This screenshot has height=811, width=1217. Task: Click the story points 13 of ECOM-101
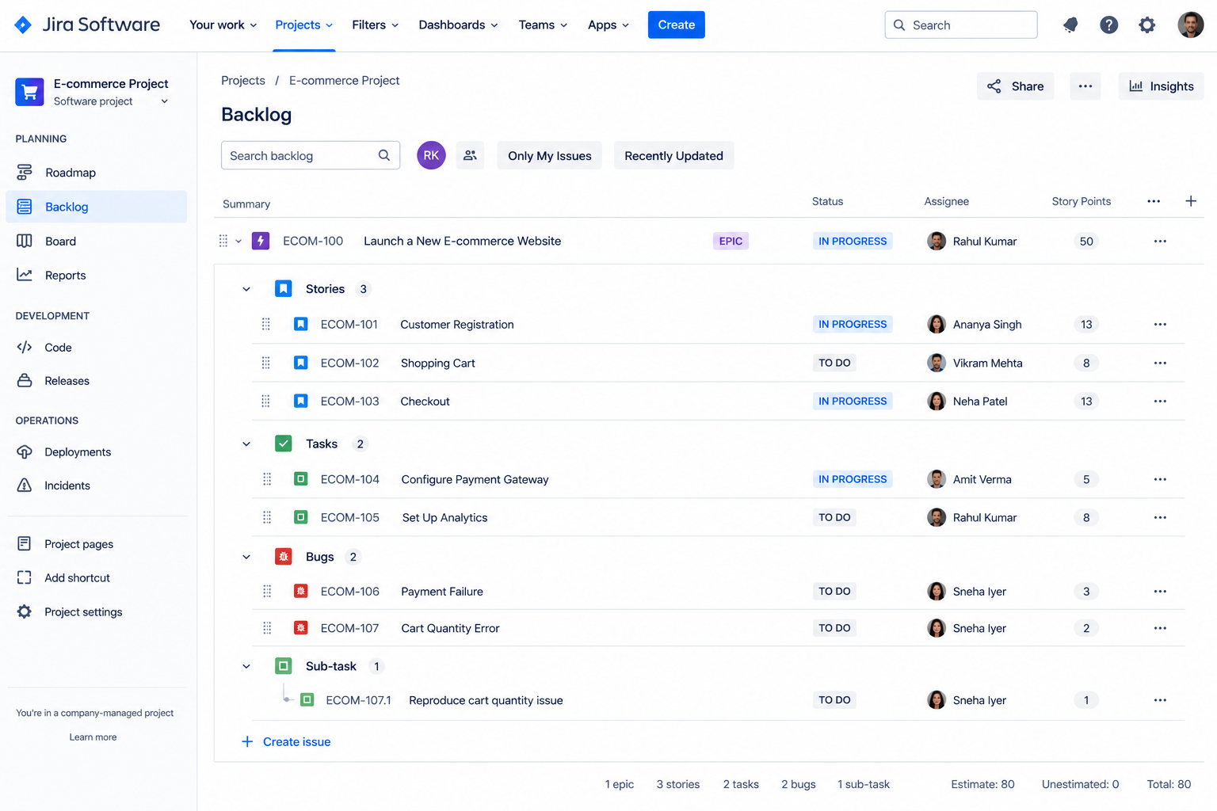point(1086,324)
